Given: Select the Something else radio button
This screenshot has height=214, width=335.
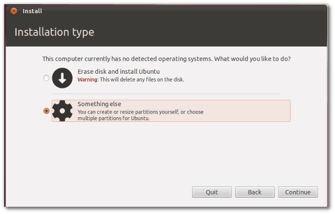Looking at the screenshot, I should pos(47,111).
